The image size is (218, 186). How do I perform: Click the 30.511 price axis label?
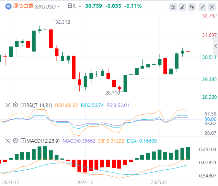(209, 57)
